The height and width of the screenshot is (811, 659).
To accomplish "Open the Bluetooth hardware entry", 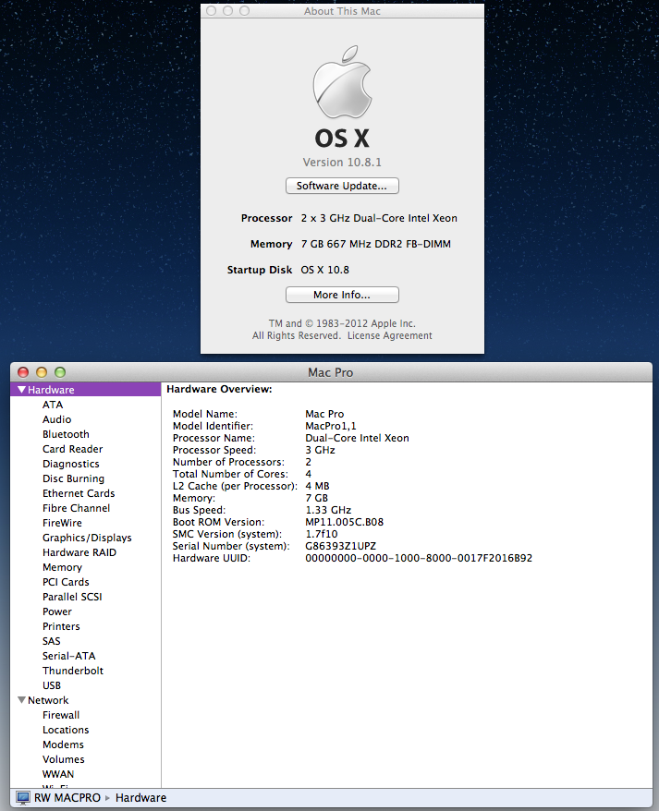I will tap(66, 434).
